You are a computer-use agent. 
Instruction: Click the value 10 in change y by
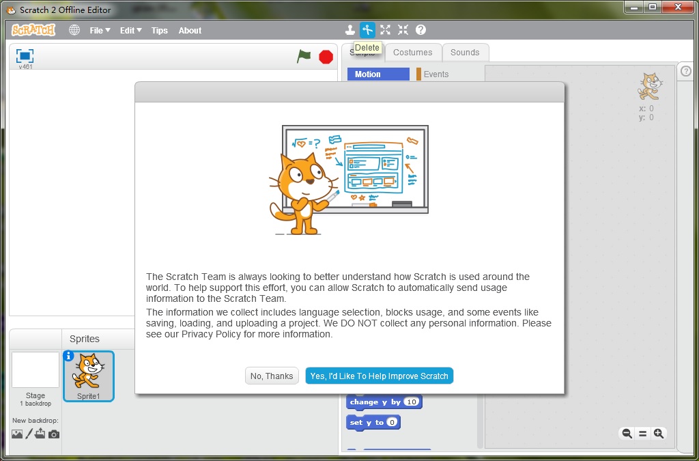411,402
